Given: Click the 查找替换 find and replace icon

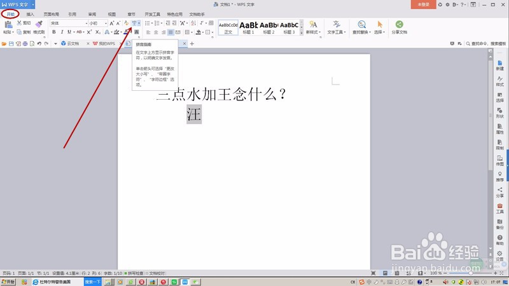Looking at the screenshot, I should 361,25.
